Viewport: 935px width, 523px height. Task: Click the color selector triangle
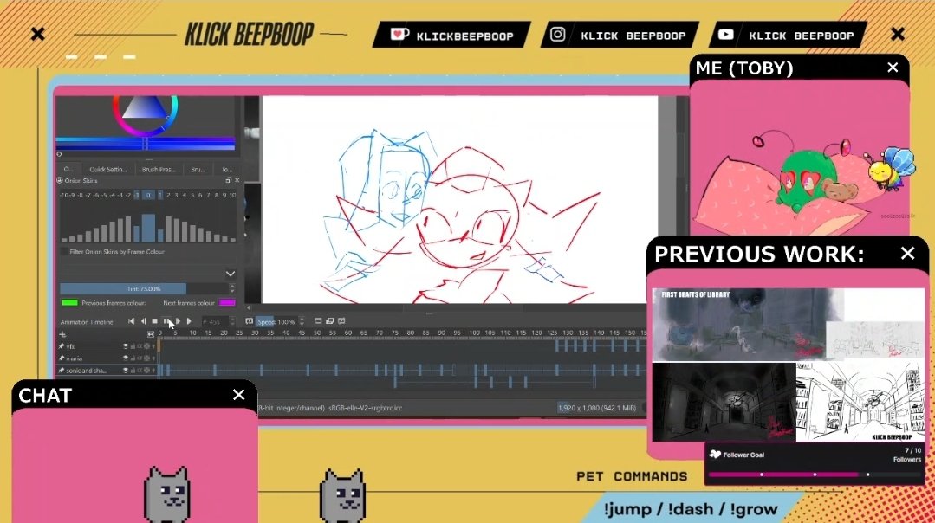[x=145, y=109]
